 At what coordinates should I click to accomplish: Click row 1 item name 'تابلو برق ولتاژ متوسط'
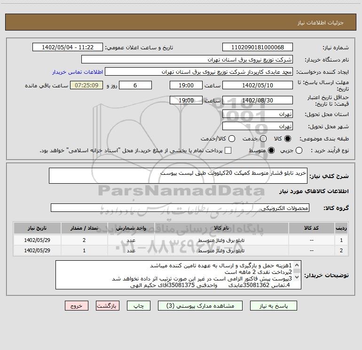tap(221, 241)
